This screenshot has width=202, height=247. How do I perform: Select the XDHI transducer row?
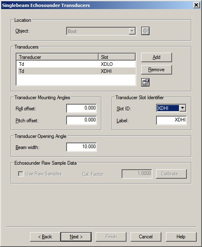(x=76, y=71)
